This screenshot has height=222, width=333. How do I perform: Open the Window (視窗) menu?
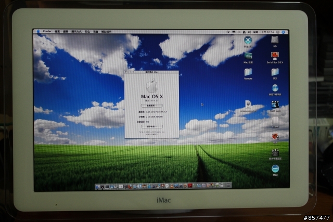coord(95,31)
